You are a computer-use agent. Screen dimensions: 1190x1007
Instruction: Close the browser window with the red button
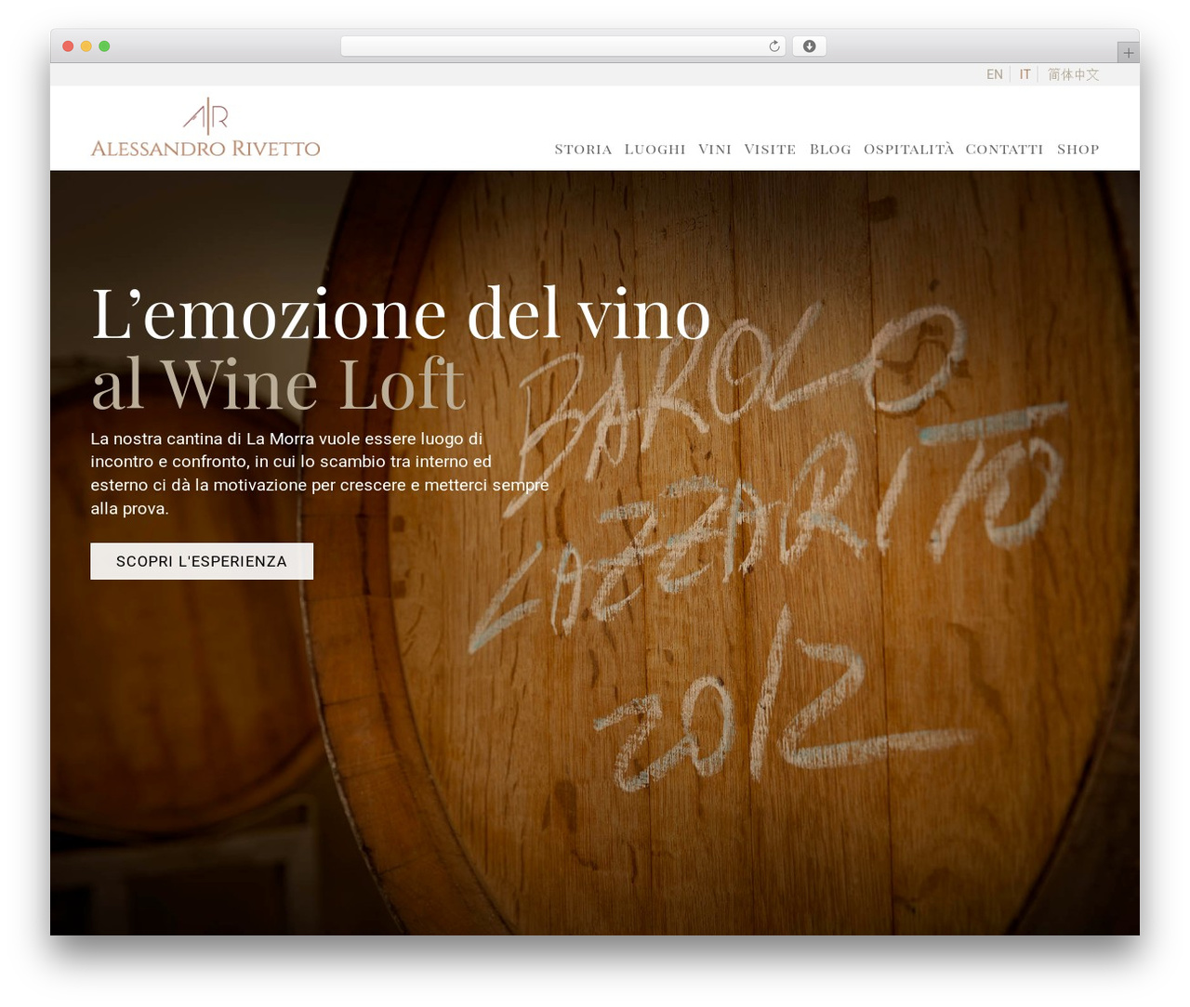68,46
